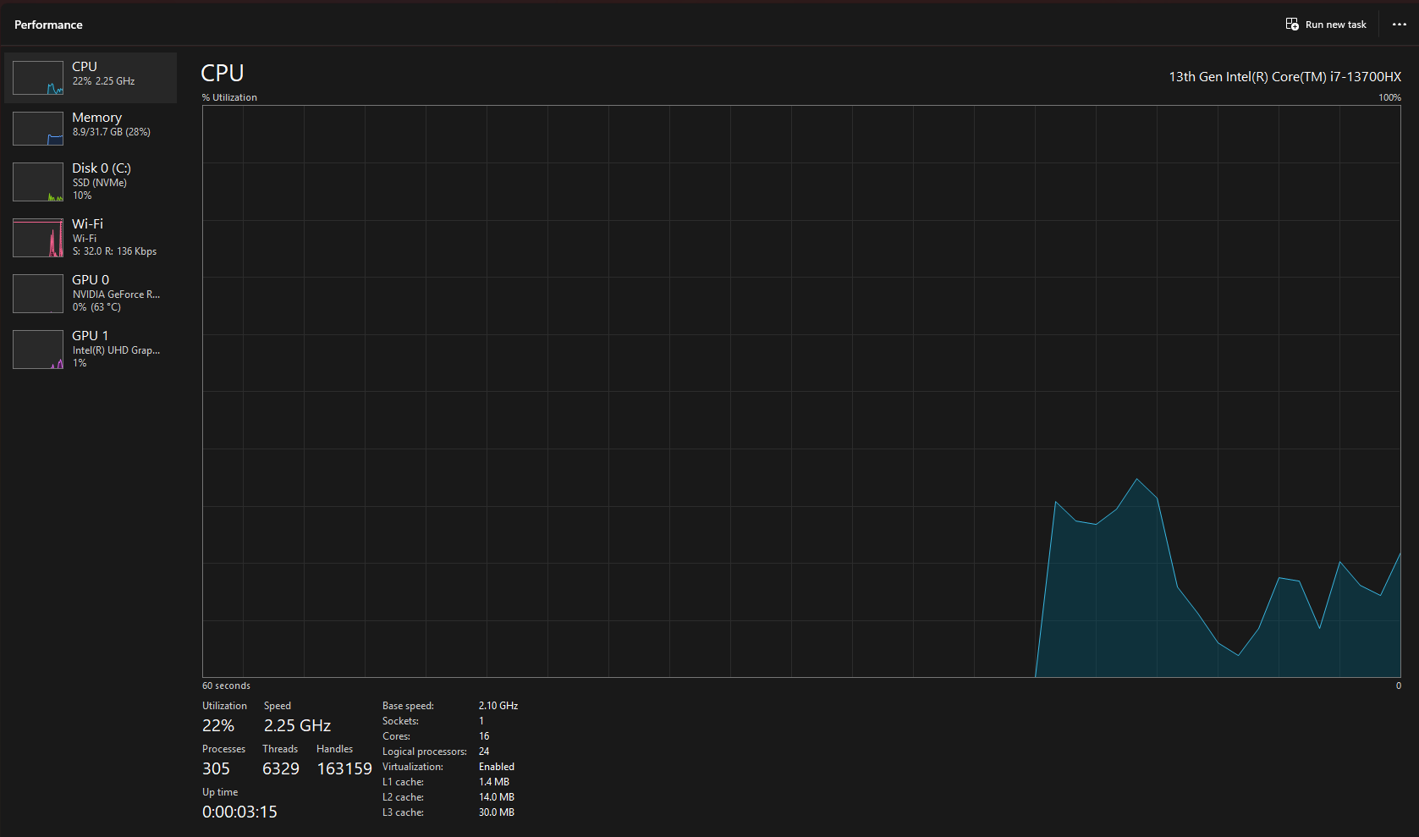The image size is (1419, 837).
Task: Click the Run new task button label
Action: click(x=1336, y=25)
